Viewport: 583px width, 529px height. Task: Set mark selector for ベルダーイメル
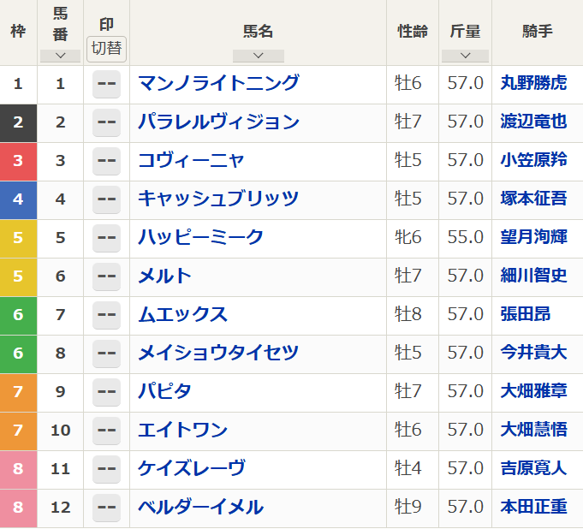click(x=106, y=508)
